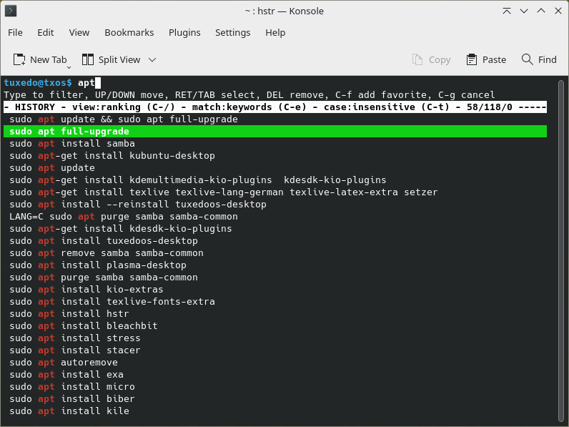
Task: Select 'sudo apt install texlive-fonts-extra' entry
Action: pos(112,302)
